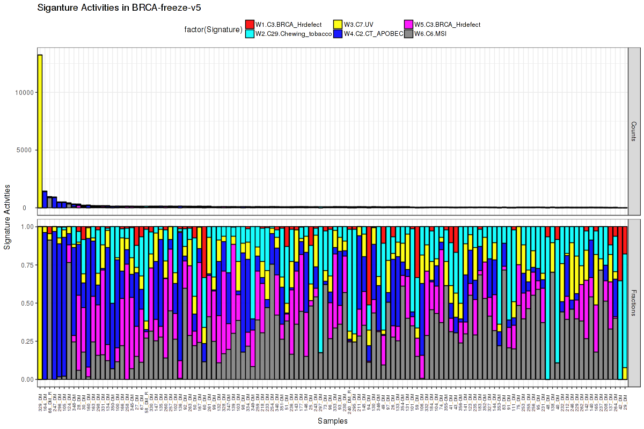
Task: Click the Samples x-axis title
Action: coord(332,421)
